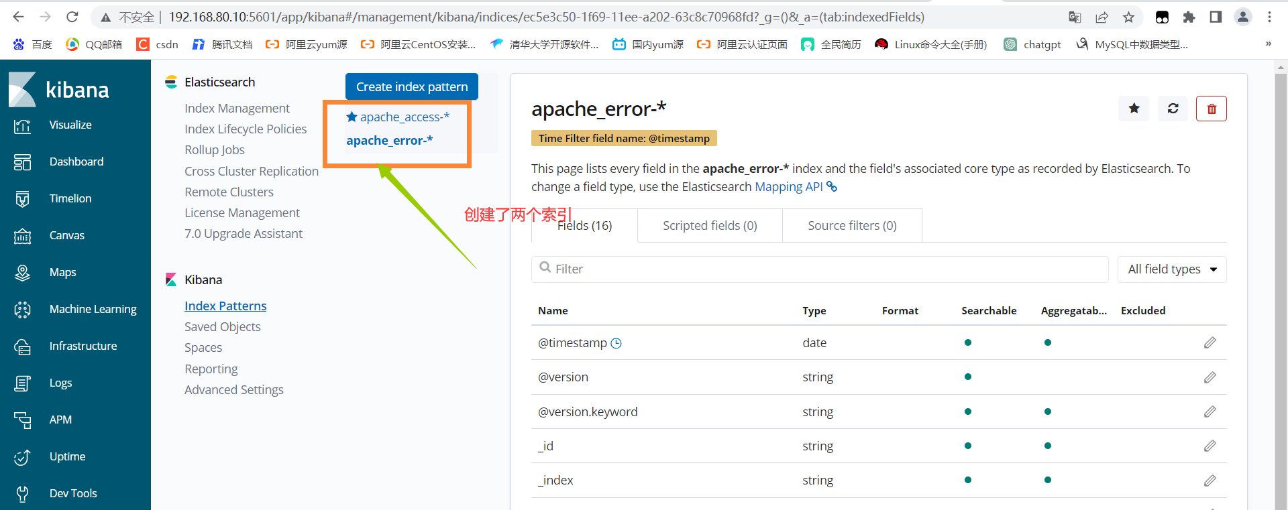Click the @timestamp clock icon
This screenshot has width=1288, height=510.
pyautogui.click(x=616, y=343)
